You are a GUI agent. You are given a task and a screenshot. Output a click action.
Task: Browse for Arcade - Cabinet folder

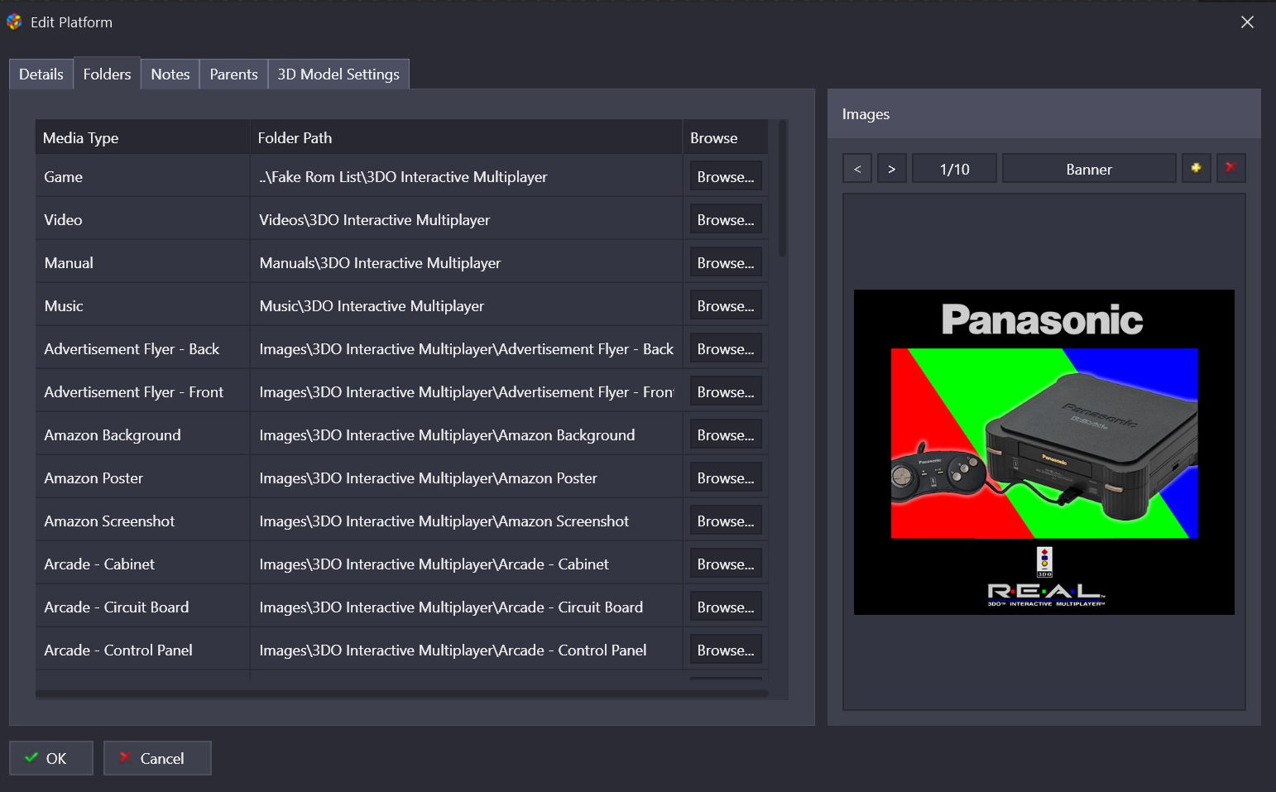[726, 564]
